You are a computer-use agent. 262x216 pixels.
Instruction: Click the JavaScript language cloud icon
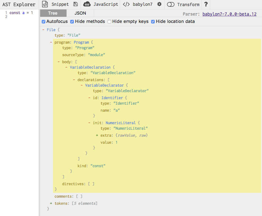(87, 4)
